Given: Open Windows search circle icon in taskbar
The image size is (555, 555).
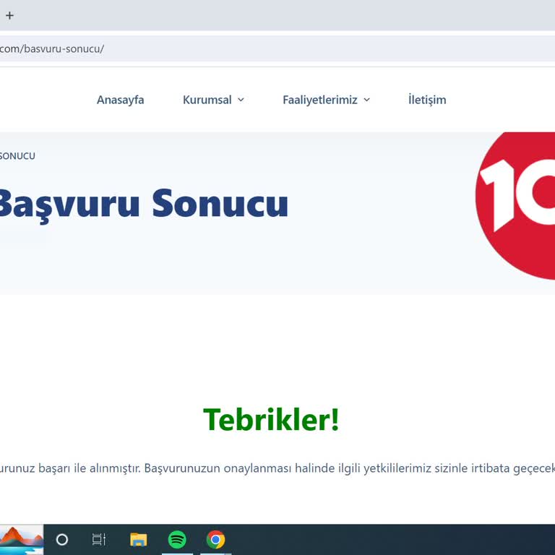Looking at the screenshot, I should pyautogui.click(x=62, y=540).
